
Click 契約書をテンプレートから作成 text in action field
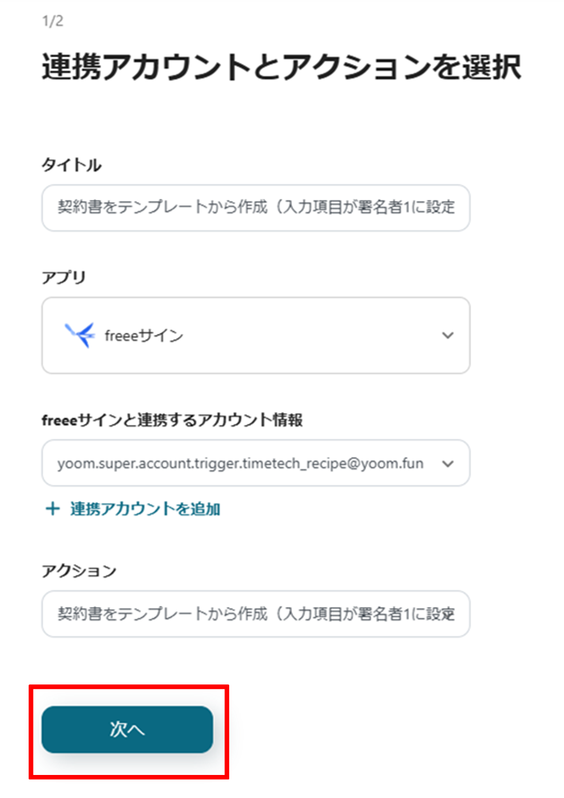click(x=163, y=614)
